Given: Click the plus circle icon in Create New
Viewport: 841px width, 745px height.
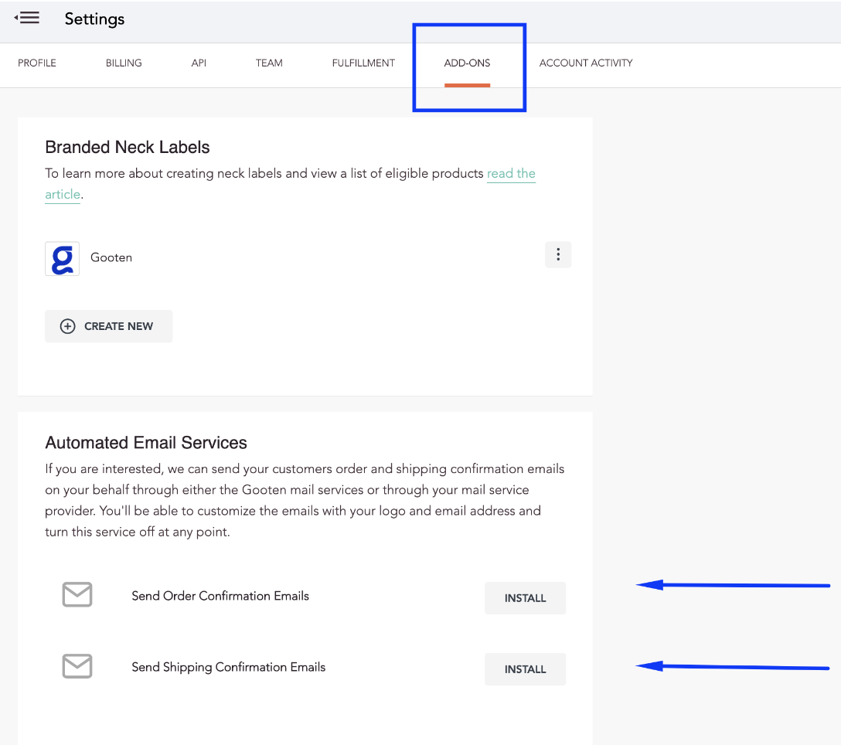Looking at the screenshot, I should (x=67, y=326).
